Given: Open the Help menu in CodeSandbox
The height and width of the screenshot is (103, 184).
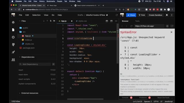Looking at the screenshot, I should coord(60,15).
